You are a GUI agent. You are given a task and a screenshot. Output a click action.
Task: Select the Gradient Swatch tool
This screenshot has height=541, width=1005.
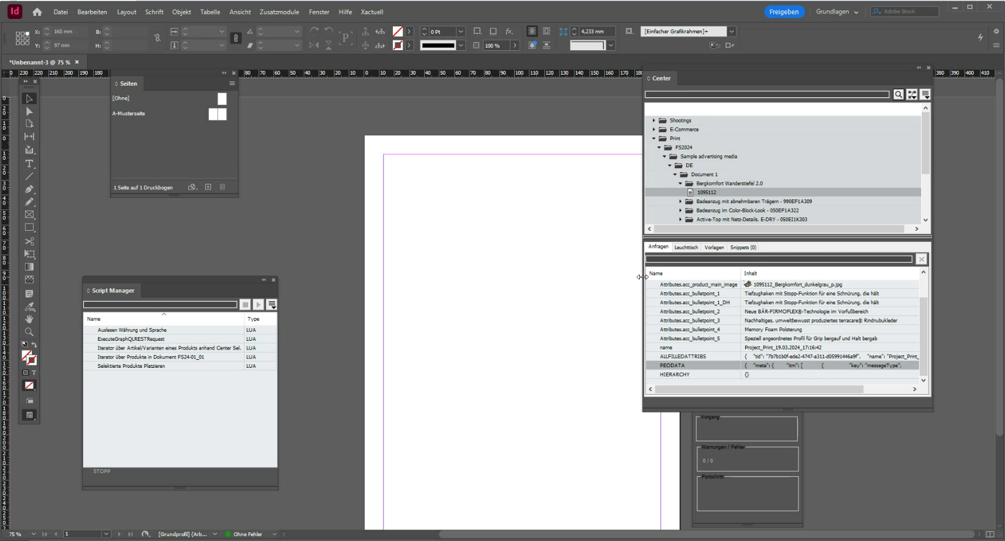point(29,267)
